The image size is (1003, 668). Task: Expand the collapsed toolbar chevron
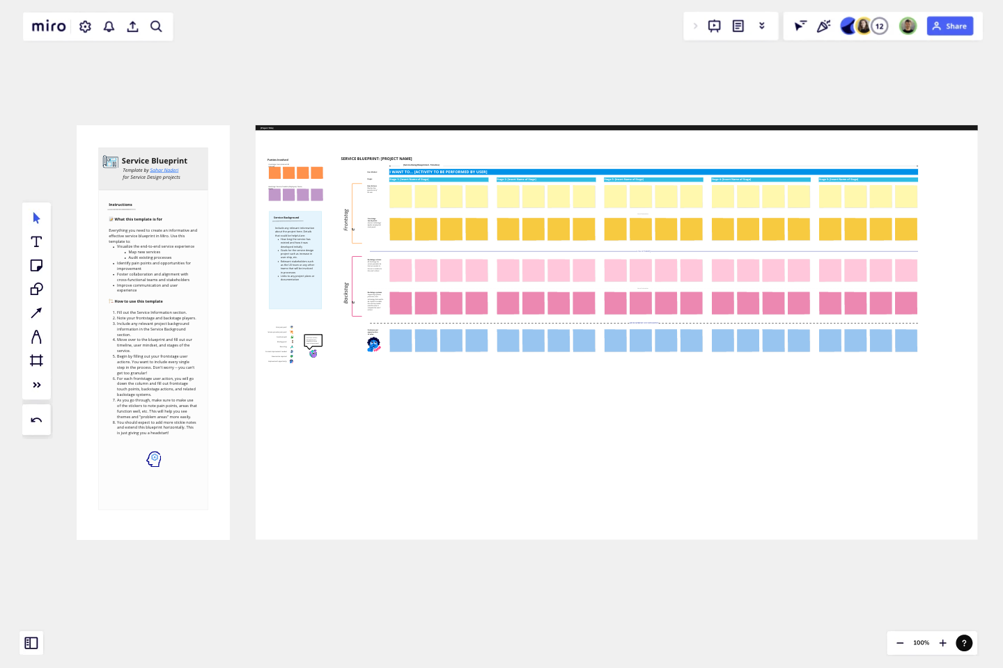(x=695, y=26)
